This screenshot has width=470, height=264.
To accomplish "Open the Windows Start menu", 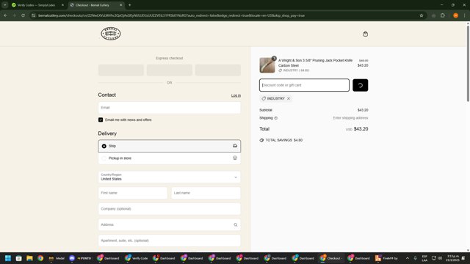I will (x=8, y=258).
